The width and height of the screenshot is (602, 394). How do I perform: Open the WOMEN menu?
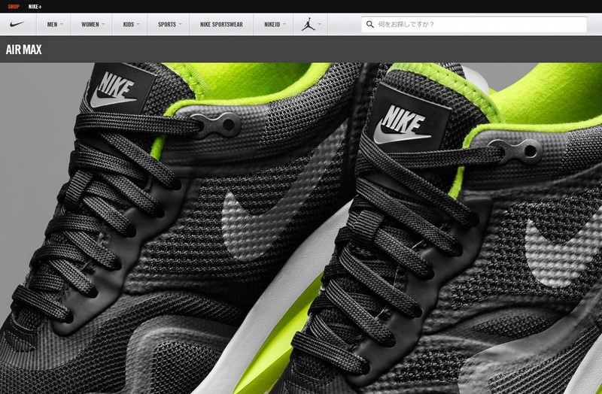(x=90, y=24)
